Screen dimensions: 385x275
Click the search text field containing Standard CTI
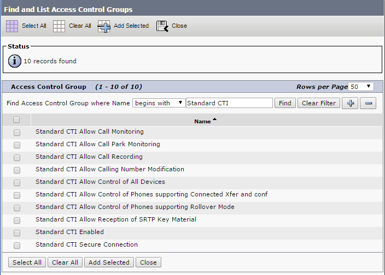pos(229,103)
